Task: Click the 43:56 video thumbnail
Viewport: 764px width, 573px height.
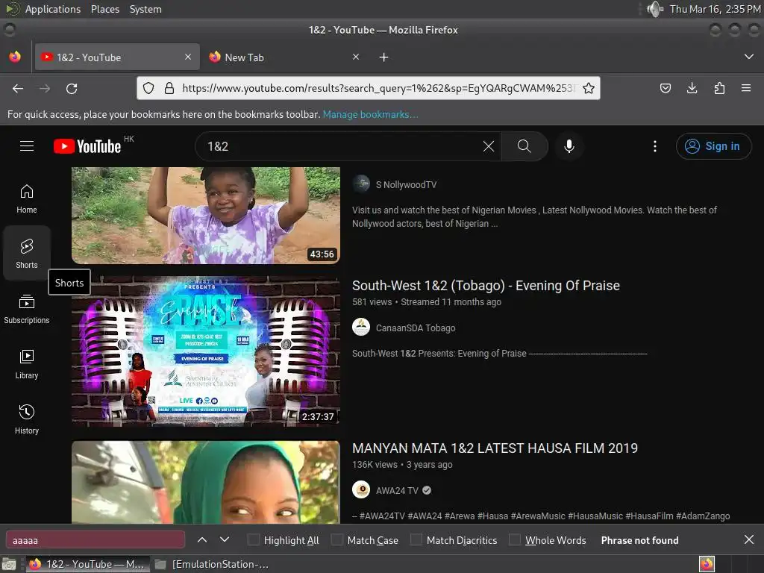Action: pyautogui.click(x=206, y=216)
